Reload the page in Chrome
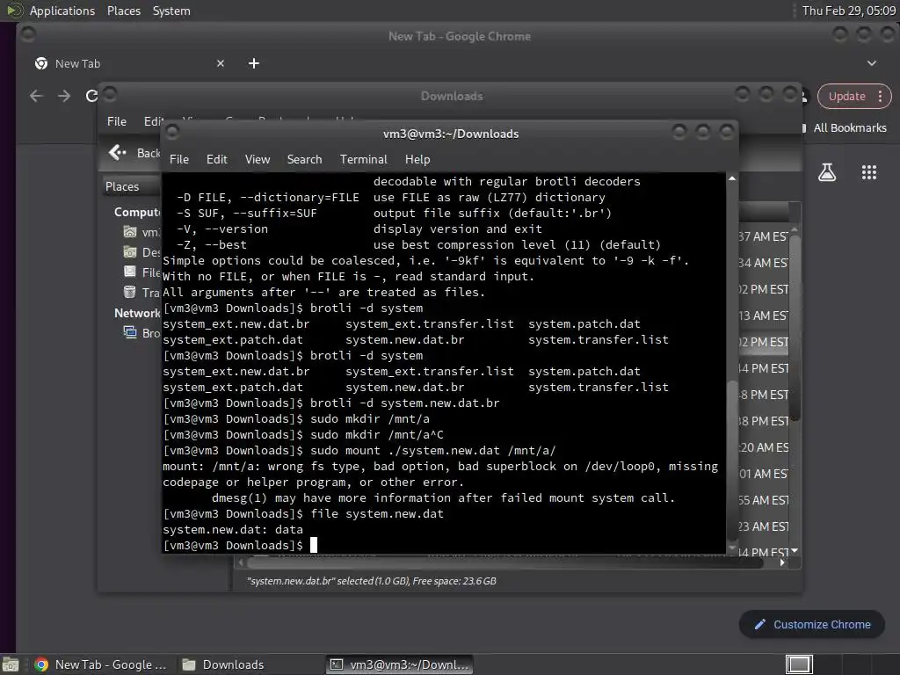The image size is (900, 675). click(x=91, y=96)
